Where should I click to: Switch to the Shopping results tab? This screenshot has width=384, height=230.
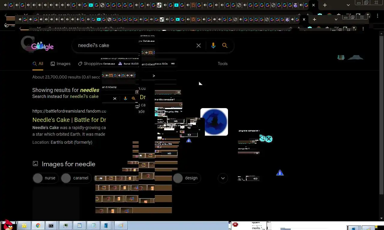[x=89, y=64]
